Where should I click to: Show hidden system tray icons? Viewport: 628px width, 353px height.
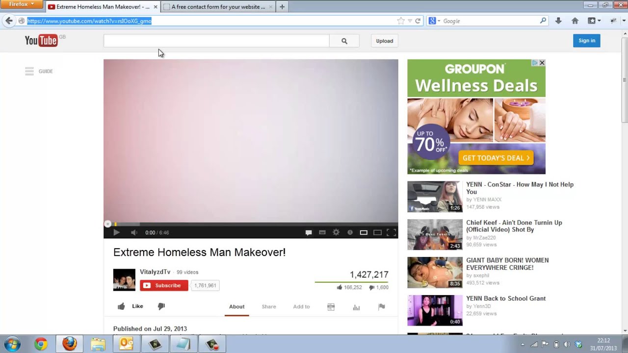523,345
